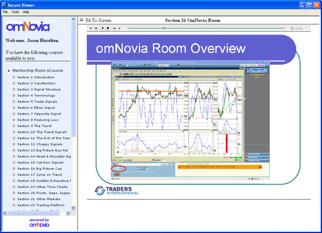Open Section 6 Elbow Signal
Screen dimensions: 322x233
(36, 108)
